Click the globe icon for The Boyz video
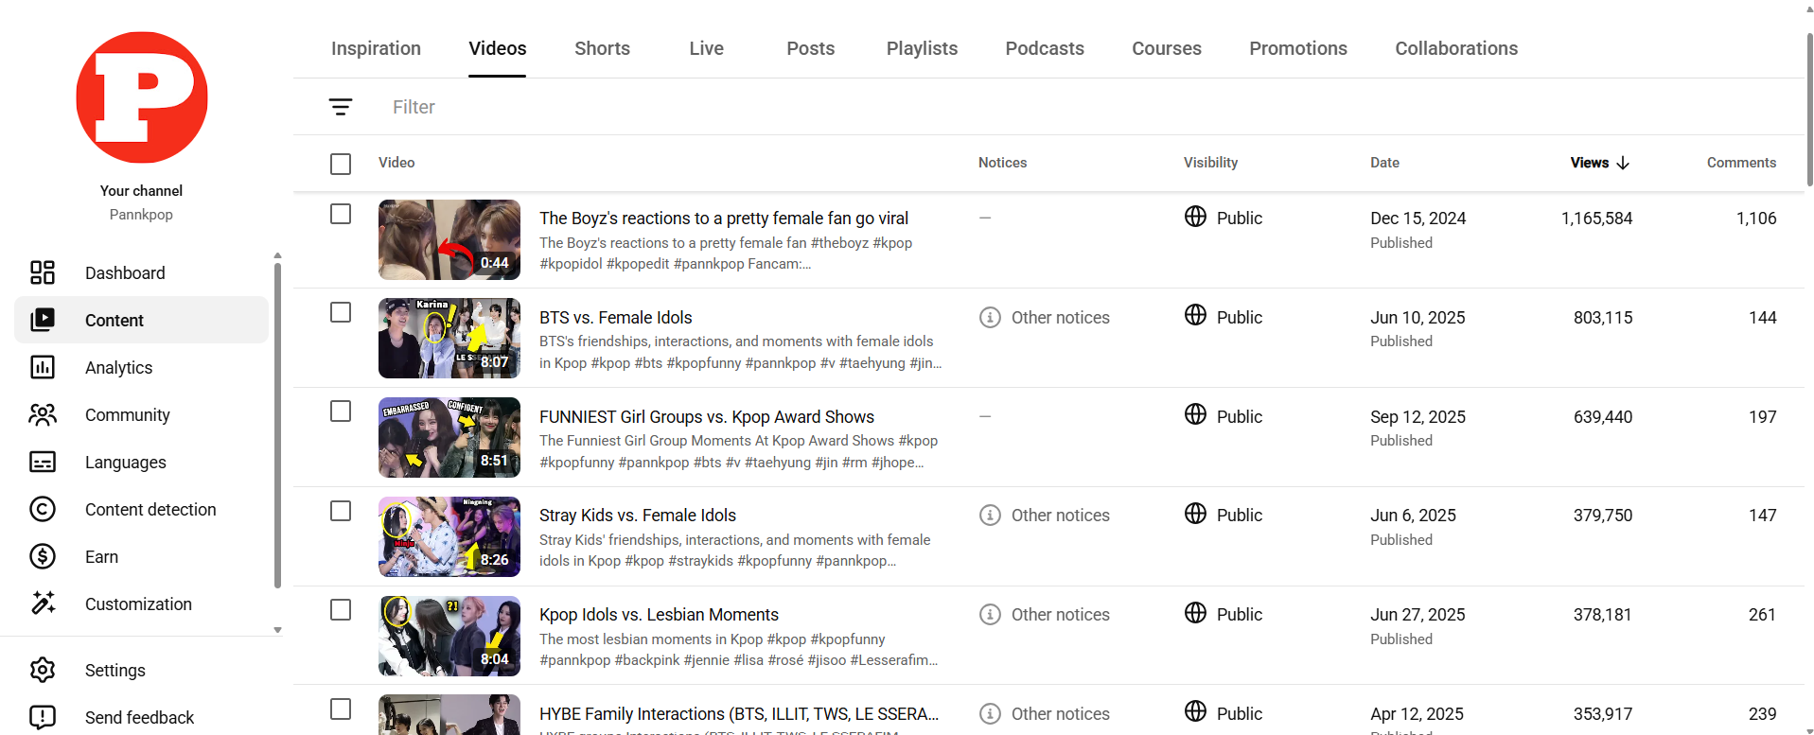The height and width of the screenshot is (735, 1814). pyautogui.click(x=1196, y=217)
